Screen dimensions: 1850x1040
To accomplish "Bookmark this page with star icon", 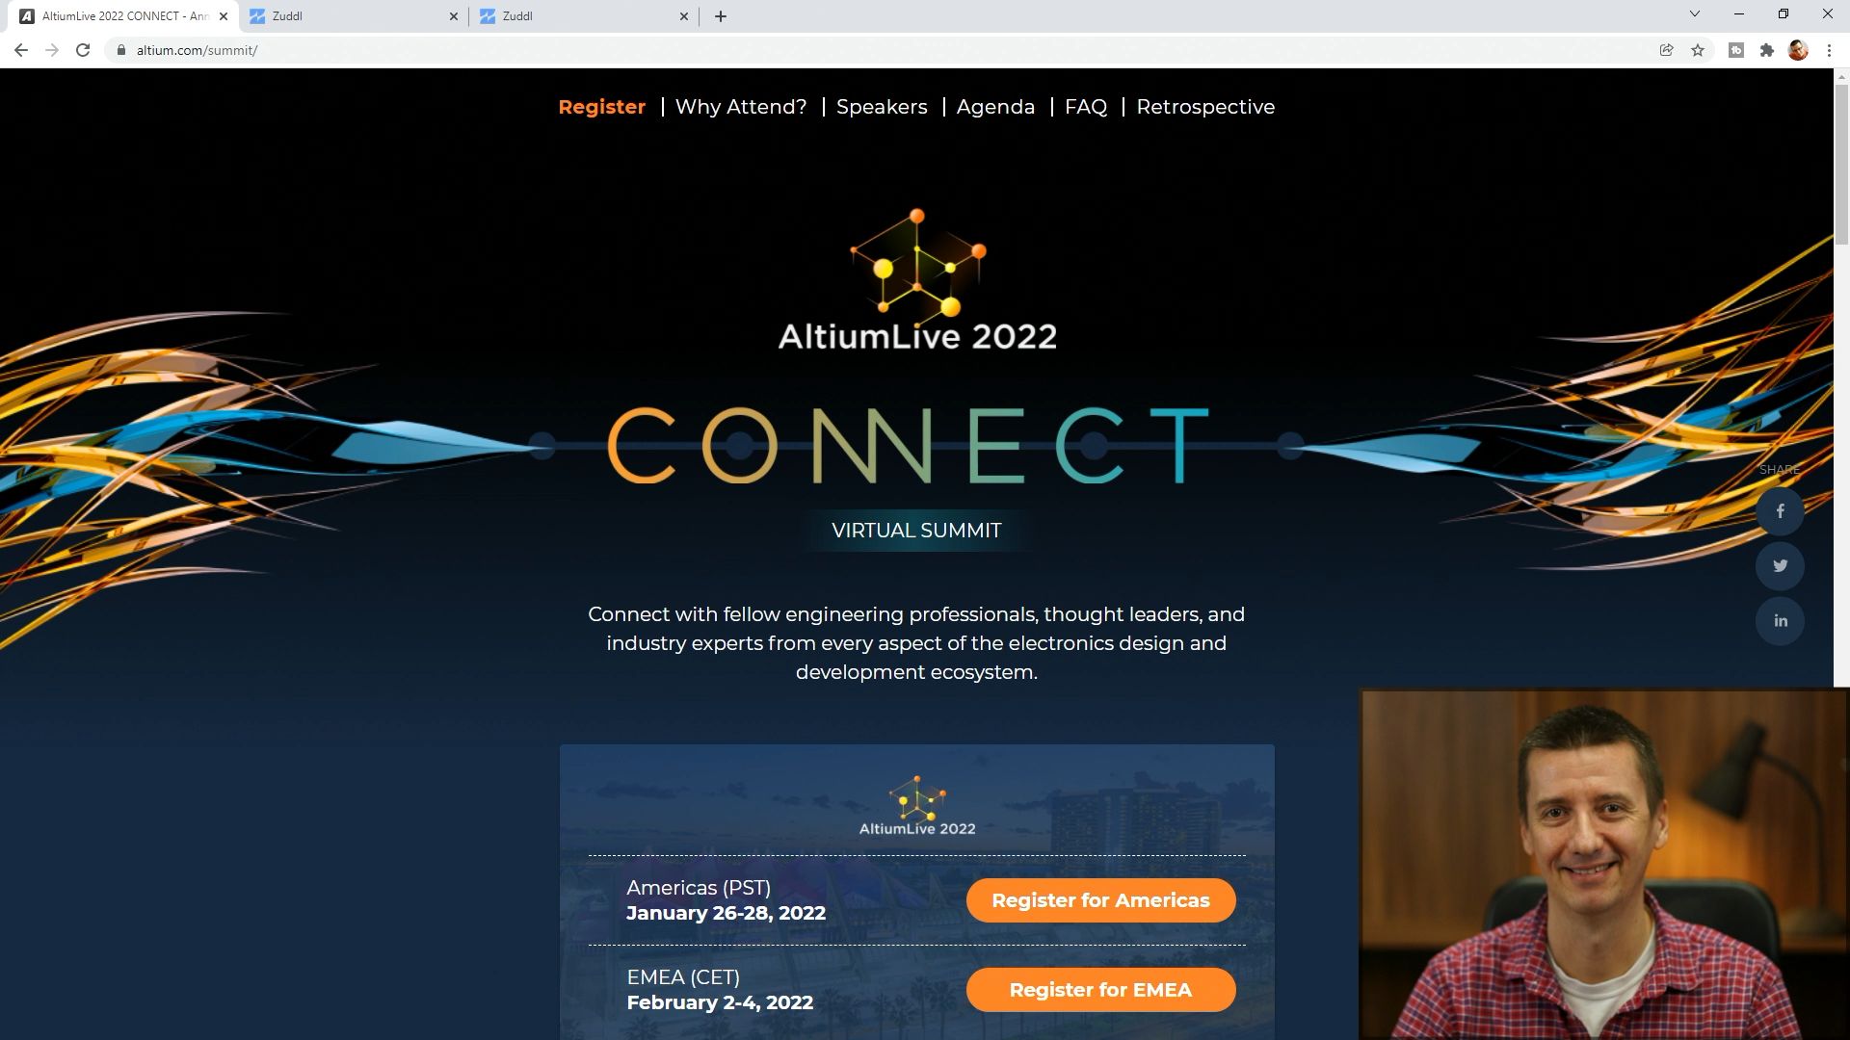I will pos(1698,50).
